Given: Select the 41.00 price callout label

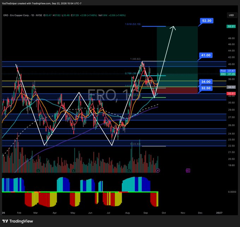Looking at the screenshot, I should pos(206,55).
